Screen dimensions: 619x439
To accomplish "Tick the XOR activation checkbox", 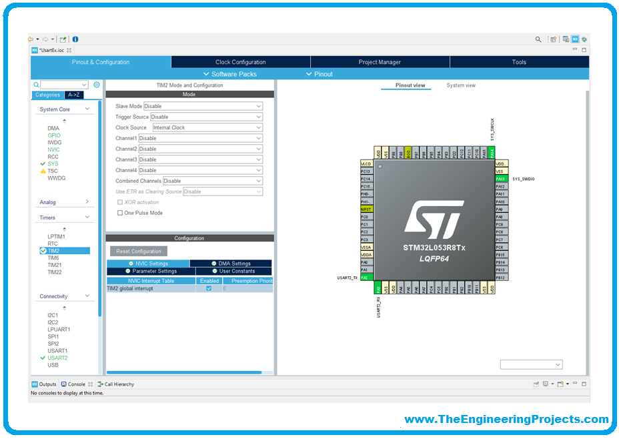I will pyautogui.click(x=120, y=202).
